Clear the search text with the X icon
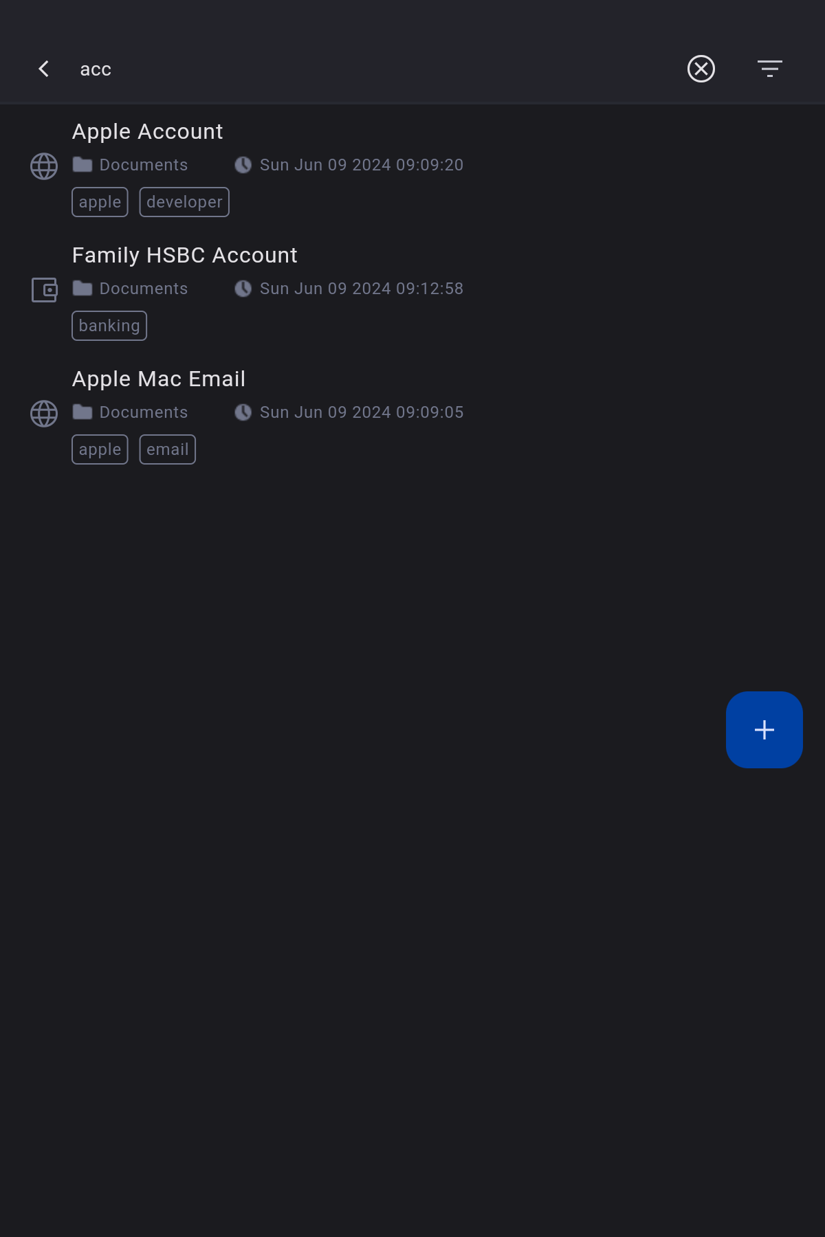The width and height of the screenshot is (825, 1237). click(x=701, y=69)
